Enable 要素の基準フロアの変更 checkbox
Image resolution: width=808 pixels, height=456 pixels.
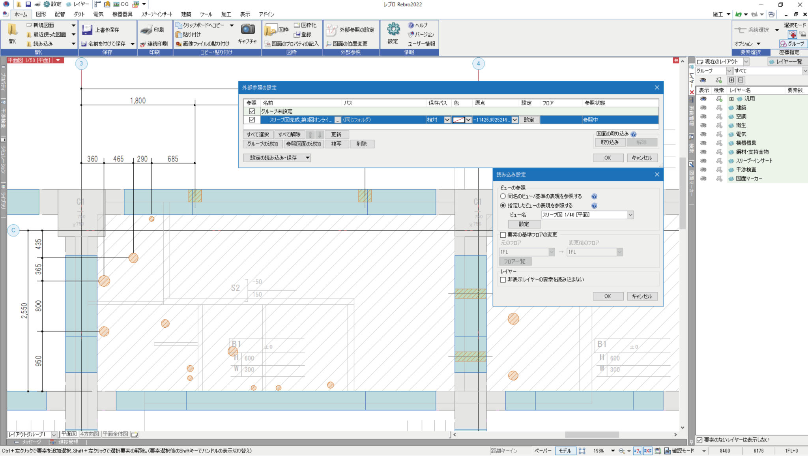tap(503, 235)
